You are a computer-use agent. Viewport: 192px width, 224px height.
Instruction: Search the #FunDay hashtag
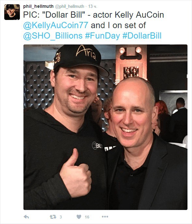pyautogui.click(x=102, y=36)
